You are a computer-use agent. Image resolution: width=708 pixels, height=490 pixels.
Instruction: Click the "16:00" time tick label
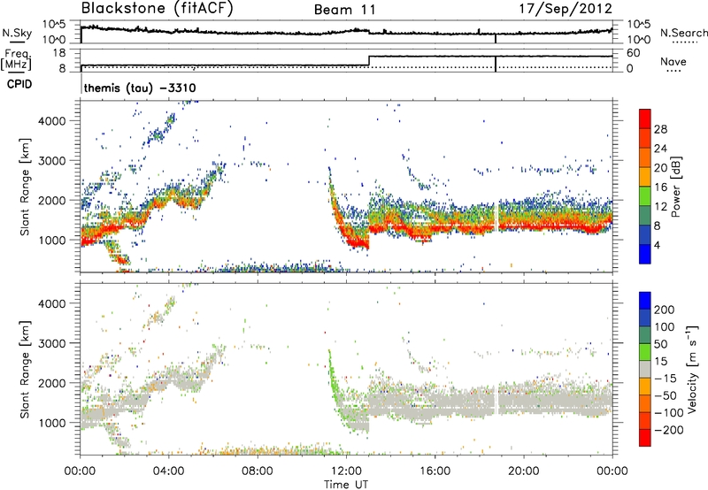click(435, 471)
